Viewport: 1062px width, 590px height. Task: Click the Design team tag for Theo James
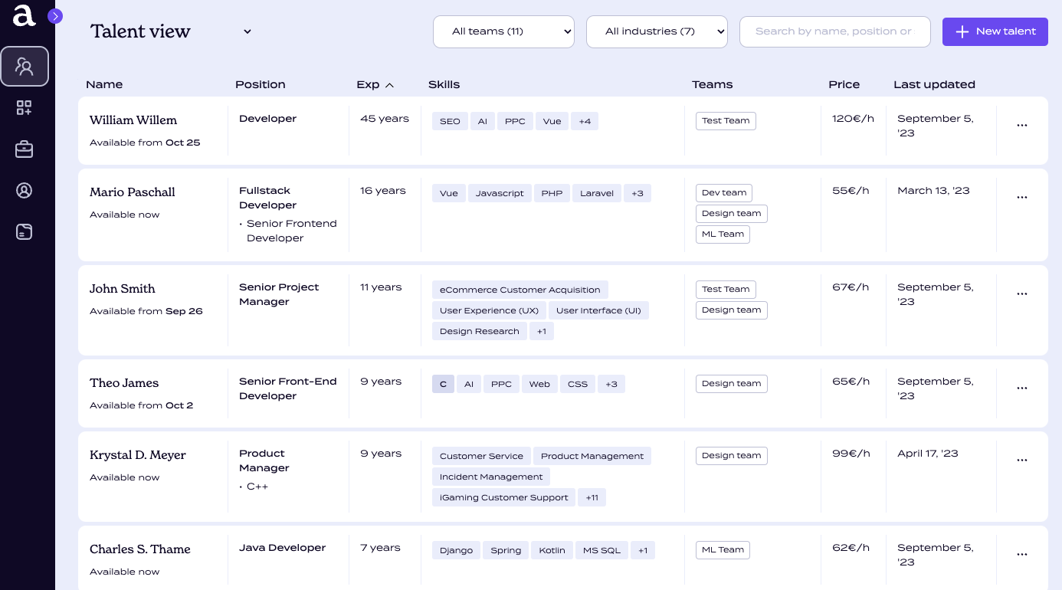[732, 383]
